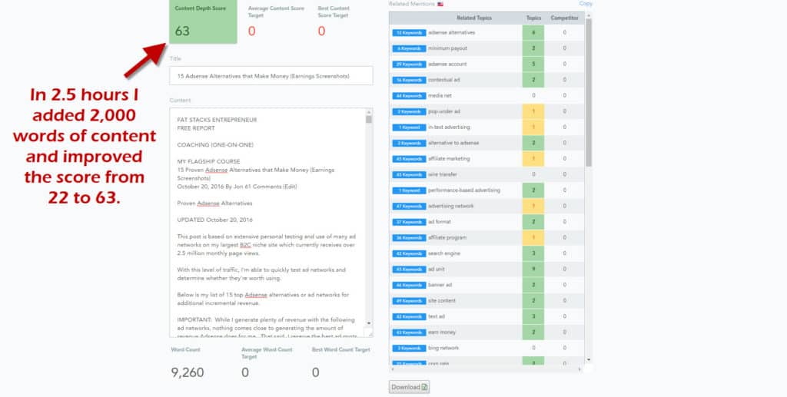The height and width of the screenshot is (397, 787).
Task: Click the Download button with spreadsheet icon
Action: pos(409,387)
